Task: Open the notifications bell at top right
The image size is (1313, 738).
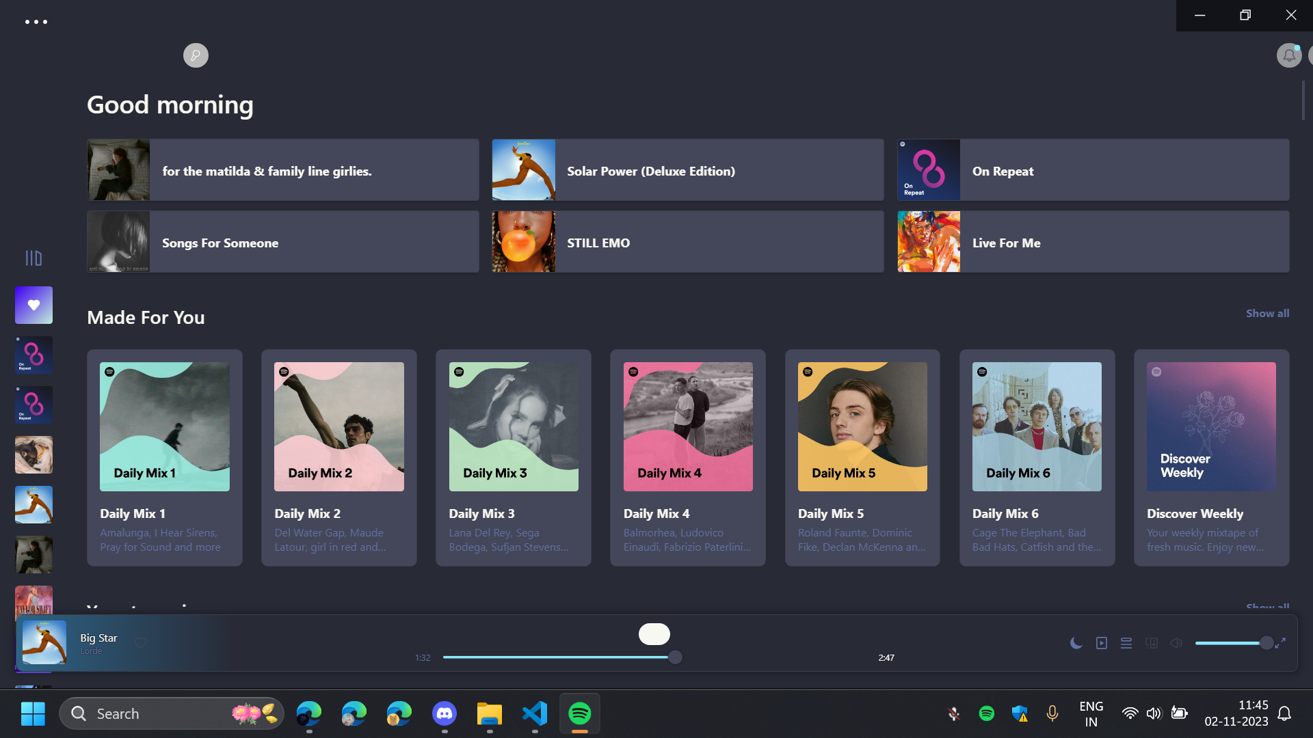Action: pos(1288,55)
